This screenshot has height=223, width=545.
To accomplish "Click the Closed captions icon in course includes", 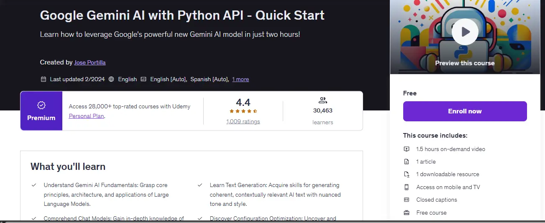I will [407, 200].
